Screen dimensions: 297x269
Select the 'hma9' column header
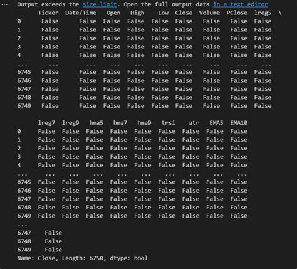[x=144, y=123]
